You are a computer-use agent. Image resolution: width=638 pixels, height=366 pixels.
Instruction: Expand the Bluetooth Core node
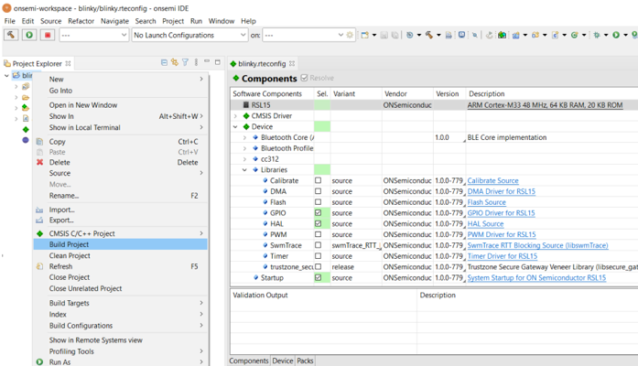click(x=245, y=137)
